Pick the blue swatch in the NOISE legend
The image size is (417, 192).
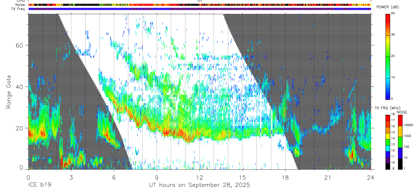[400, 153]
